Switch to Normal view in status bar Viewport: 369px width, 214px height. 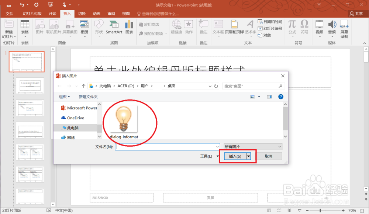[269, 210]
